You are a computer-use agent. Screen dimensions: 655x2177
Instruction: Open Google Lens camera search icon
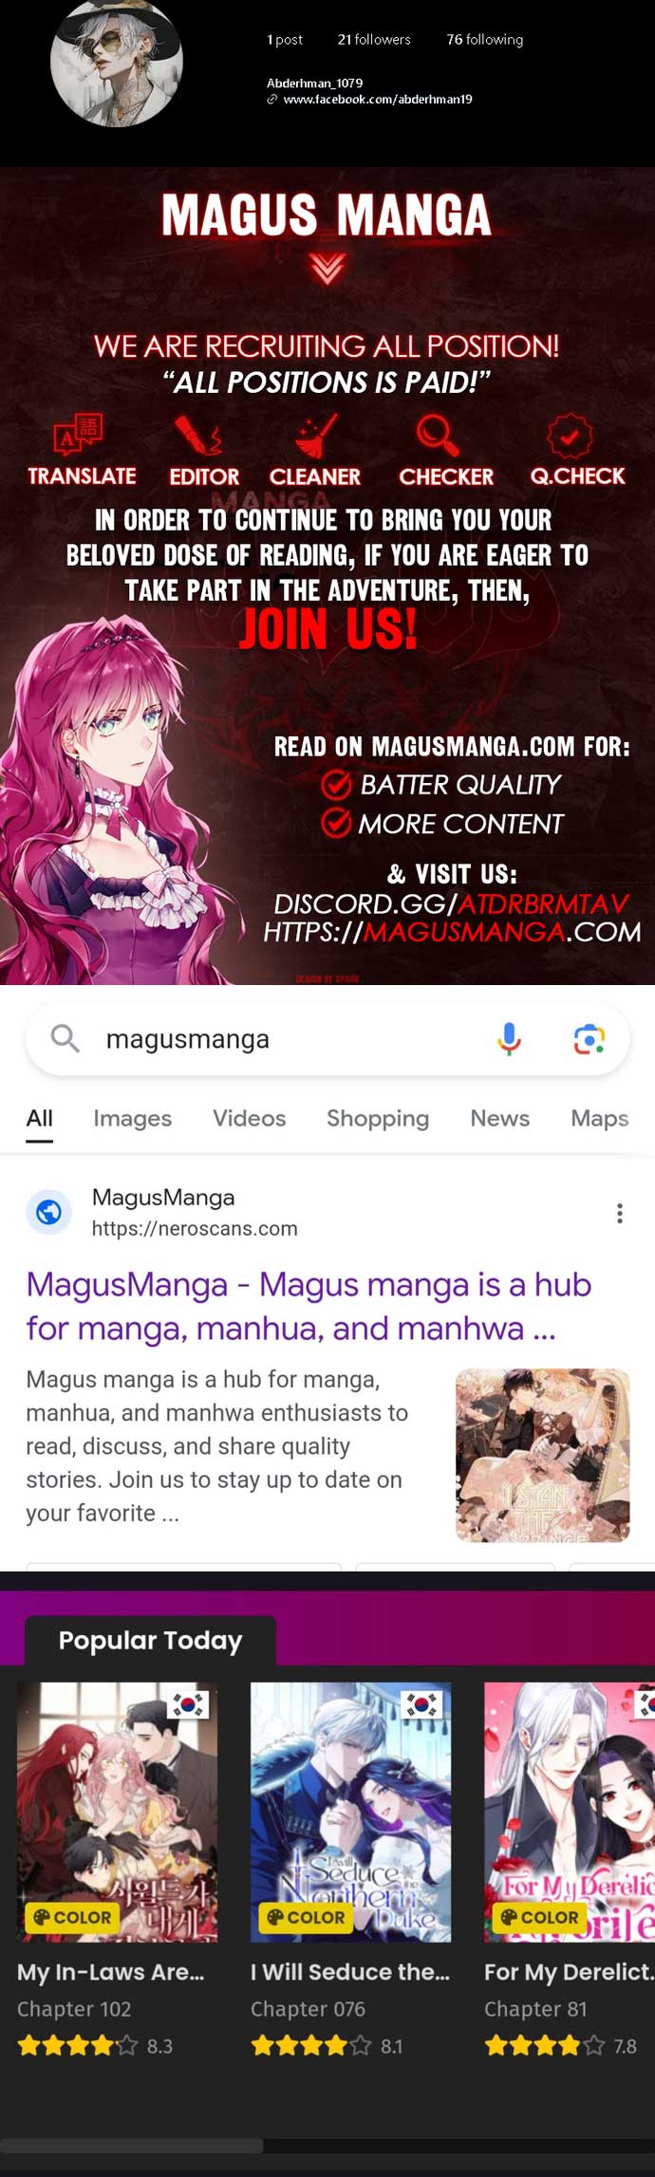(589, 1039)
